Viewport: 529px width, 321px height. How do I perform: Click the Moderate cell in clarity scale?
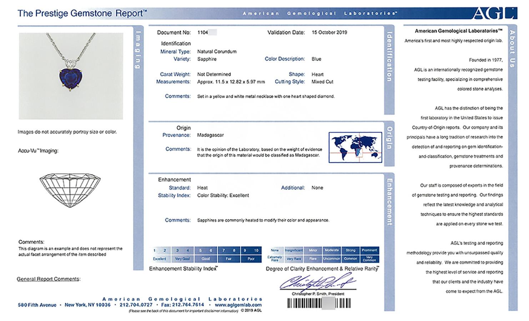[x=332, y=250]
